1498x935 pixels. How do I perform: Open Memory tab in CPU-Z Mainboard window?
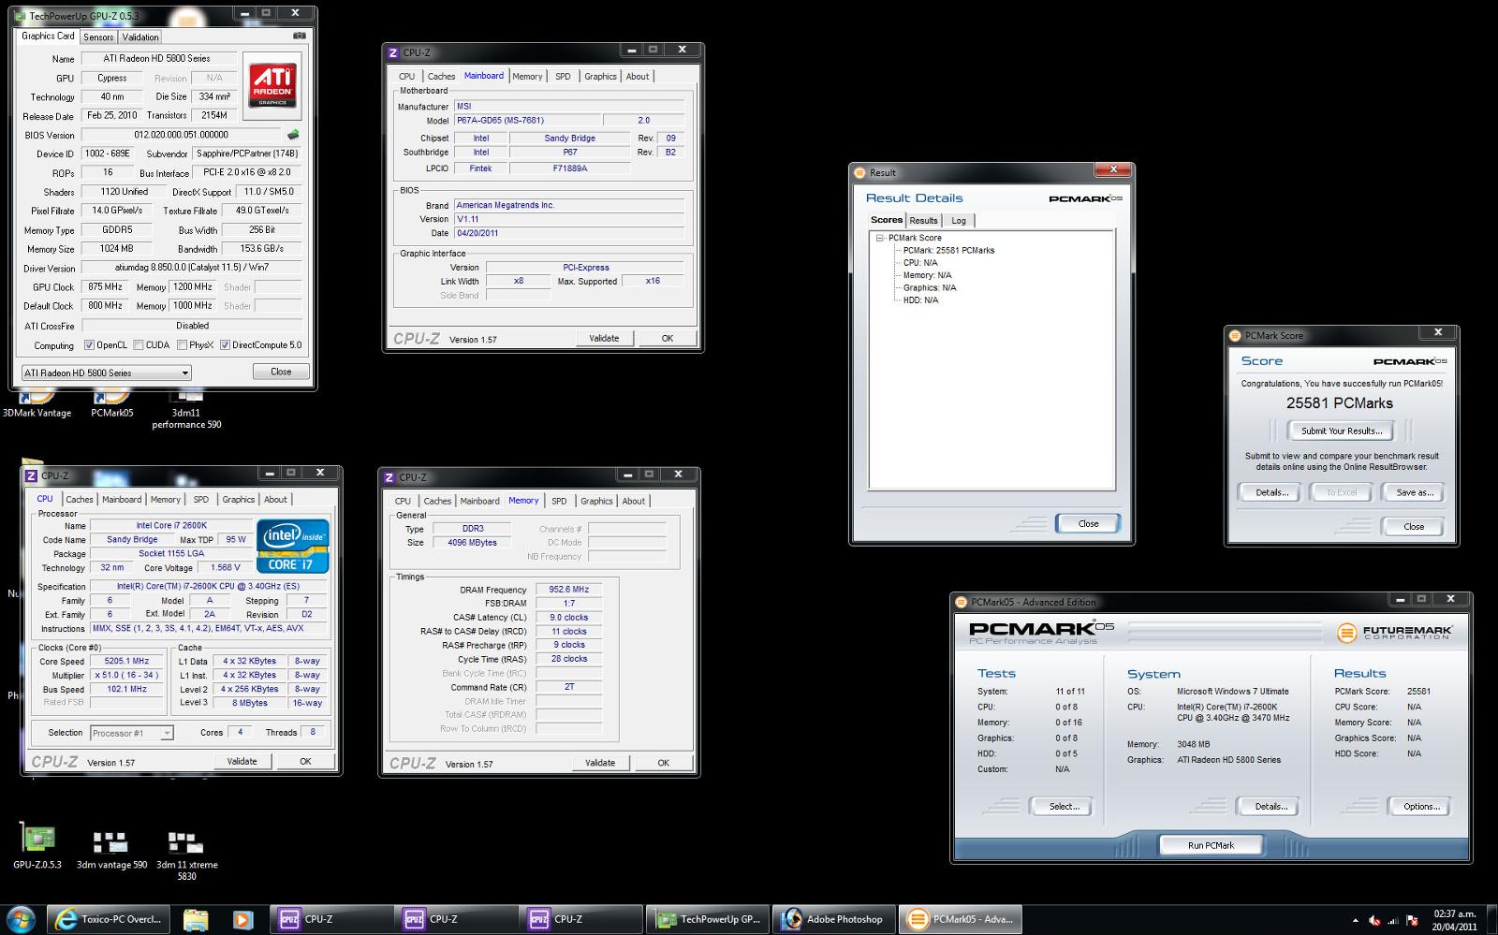527,77
